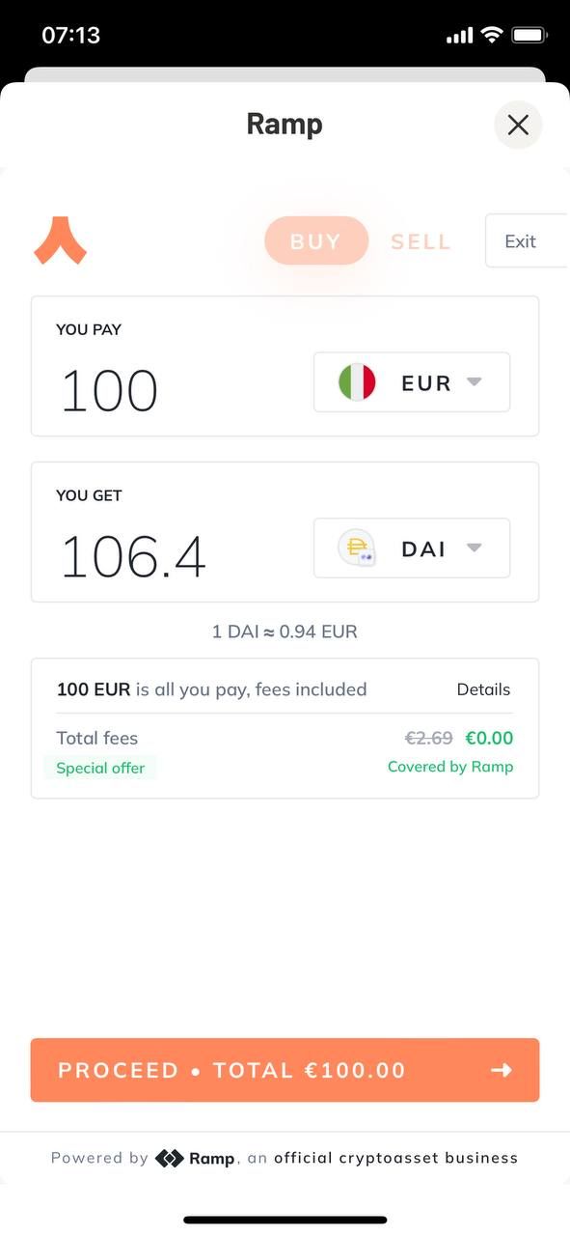The image size is (570, 1236).
Task: Tap the Covered by Ramp label
Action: coord(450,767)
